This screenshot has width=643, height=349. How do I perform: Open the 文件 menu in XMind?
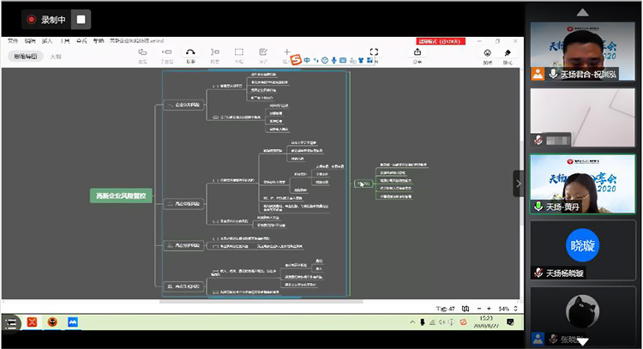(13, 40)
